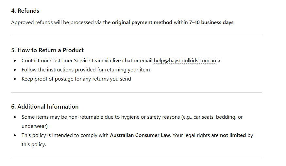Click the divider line below the Refunds section
286x166 pixels.
(x=136, y=36)
